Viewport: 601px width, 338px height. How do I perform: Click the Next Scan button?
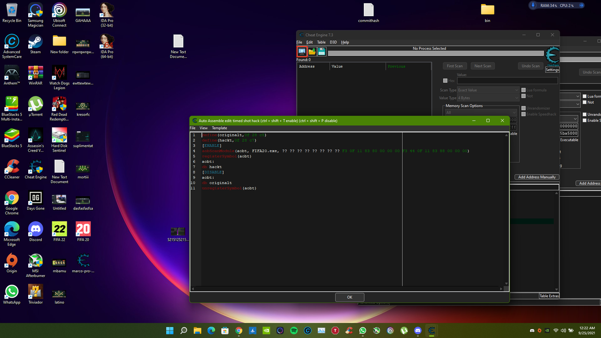pyautogui.click(x=483, y=66)
